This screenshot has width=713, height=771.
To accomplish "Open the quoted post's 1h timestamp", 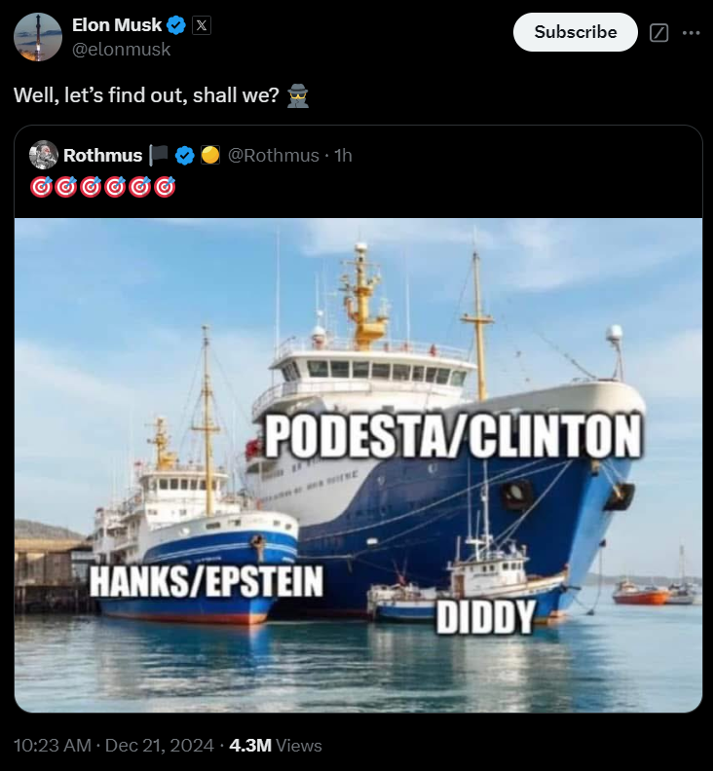I will [x=343, y=156].
